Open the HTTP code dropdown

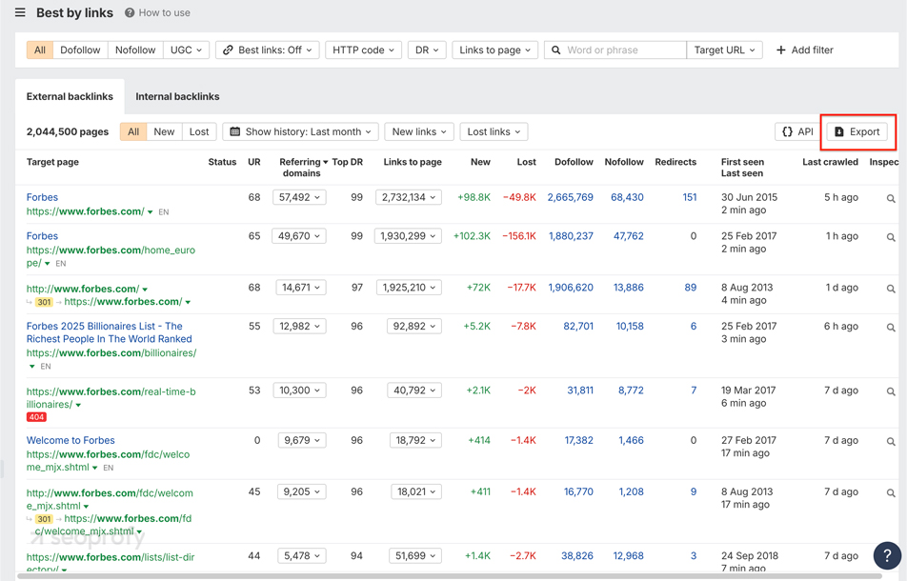click(x=363, y=50)
